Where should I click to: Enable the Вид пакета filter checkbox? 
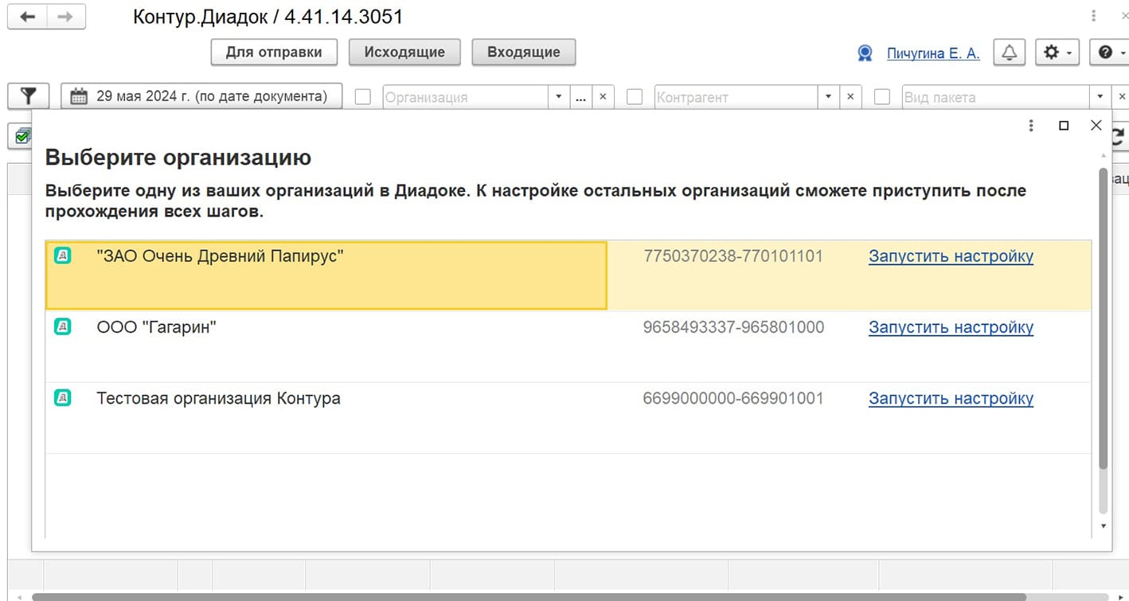pos(882,97)
